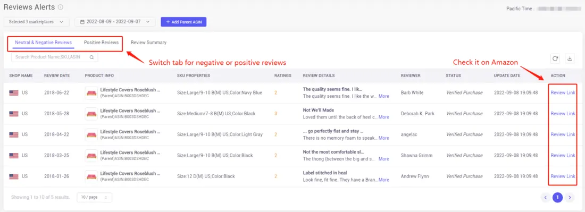Click 'Size:Large/9-10 B(M) US;Color:Light Gray' cell
Image resolution: width=585 pixels, height=212 pixels.
tap(220, 134)
